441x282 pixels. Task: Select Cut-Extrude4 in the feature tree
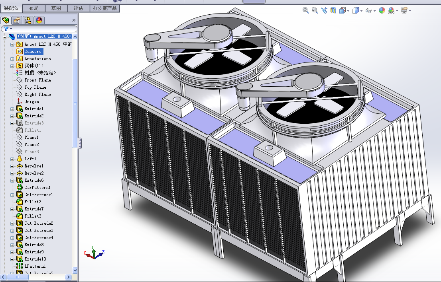tap(39, 237)
